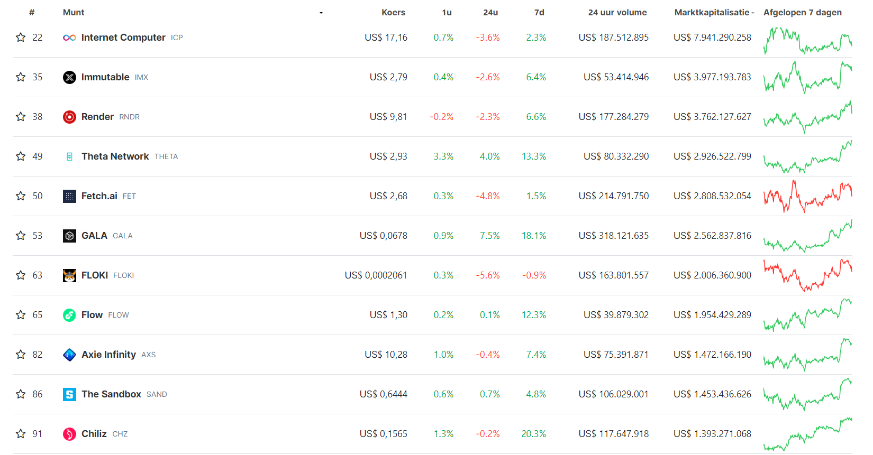873x455 pixels.
Task: Click the GALA cube logo icon
Action: (x=69, y=236)
